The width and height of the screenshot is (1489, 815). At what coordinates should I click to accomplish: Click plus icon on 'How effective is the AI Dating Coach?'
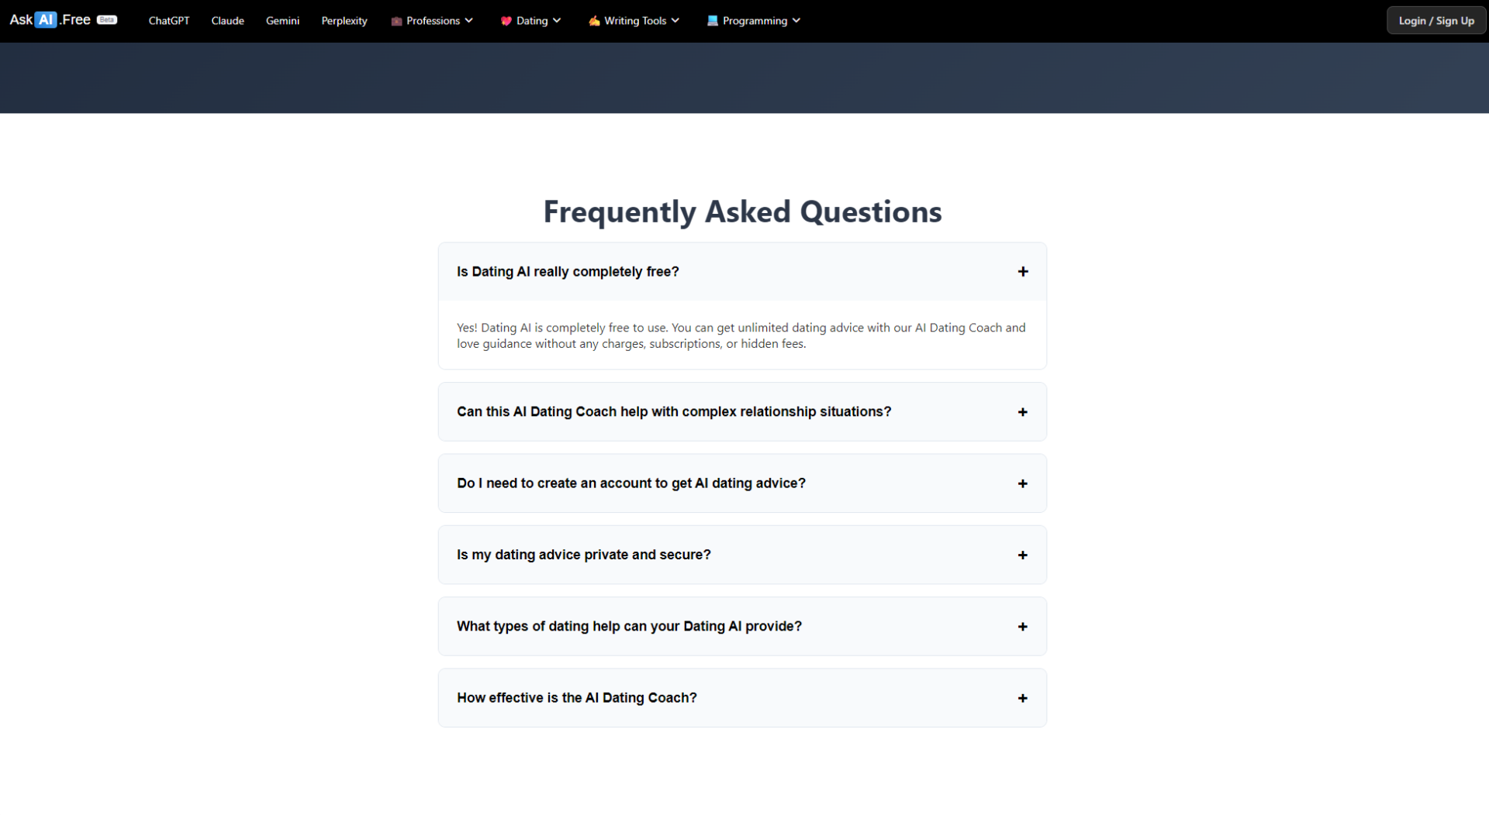[x=1023, y=698]
